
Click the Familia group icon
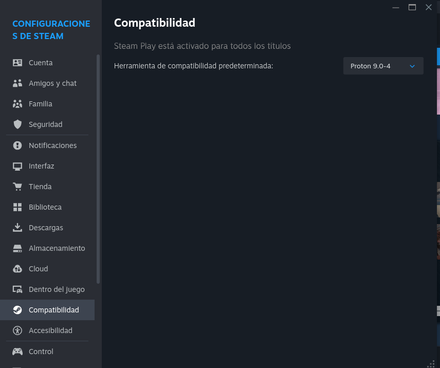[x=17, y=104]
